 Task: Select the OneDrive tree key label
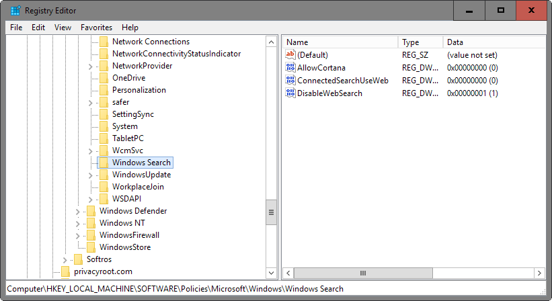tap(128, 78)
